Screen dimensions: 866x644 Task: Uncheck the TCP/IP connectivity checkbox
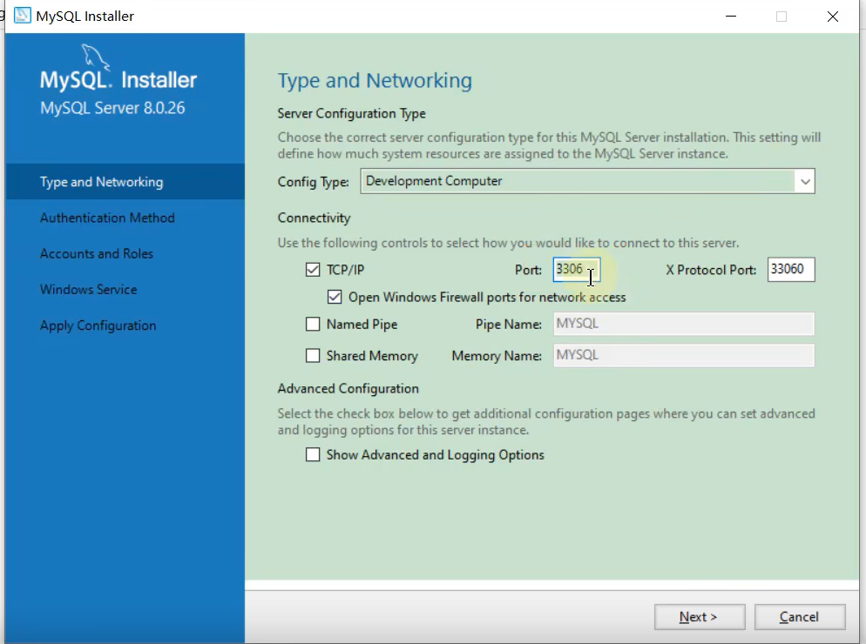tap(313, 270)
